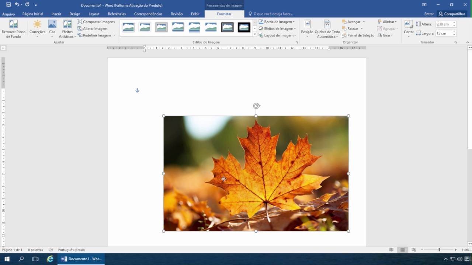Expand the picture styles gallery
Image resolution: width=472 pixels, height=265 pixels.
coord(254,34)
